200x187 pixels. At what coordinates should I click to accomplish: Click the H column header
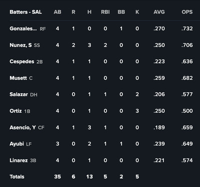click(89, 12)
